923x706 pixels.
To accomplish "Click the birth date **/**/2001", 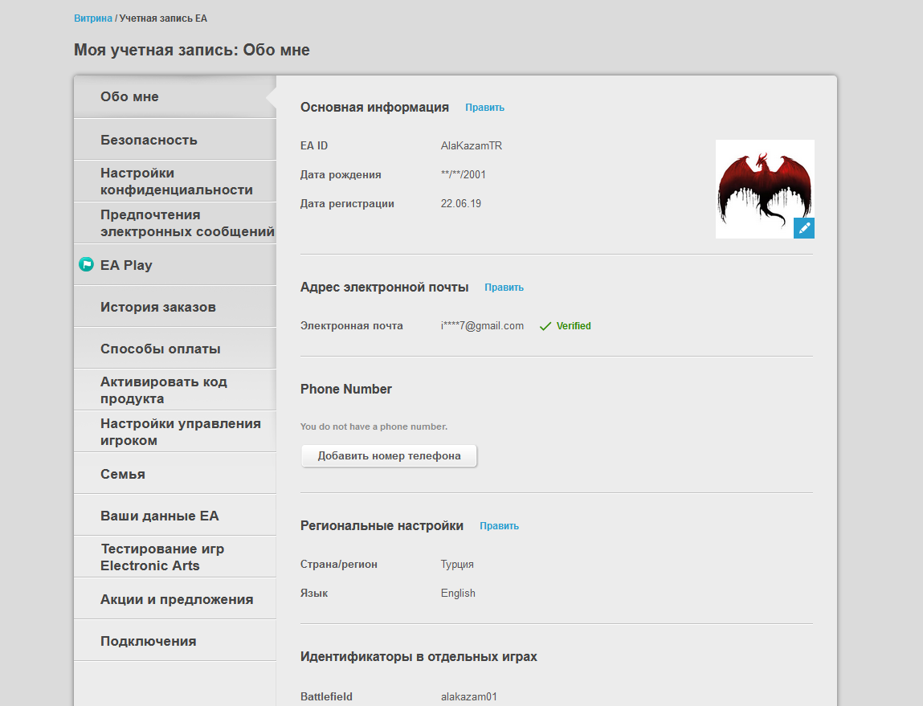I will point(464,175).
